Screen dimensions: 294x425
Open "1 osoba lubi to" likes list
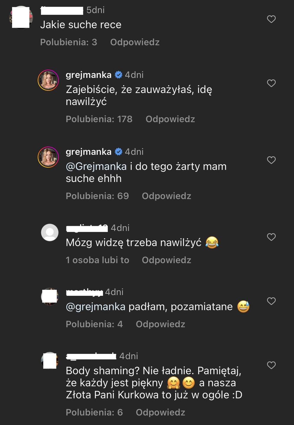click(97, 260)
